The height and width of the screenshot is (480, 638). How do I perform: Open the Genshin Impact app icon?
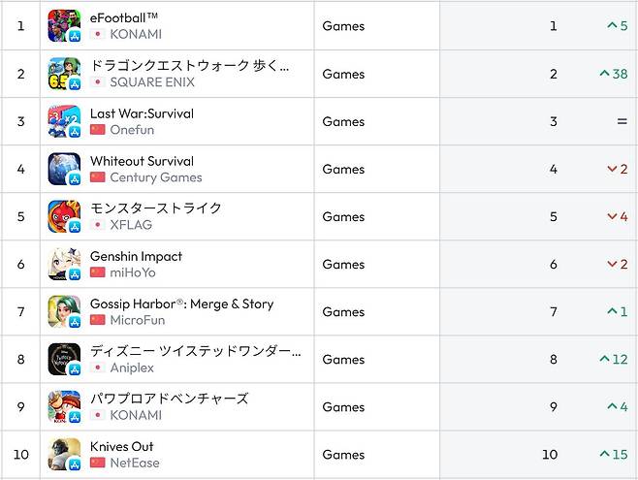[63, 264]
